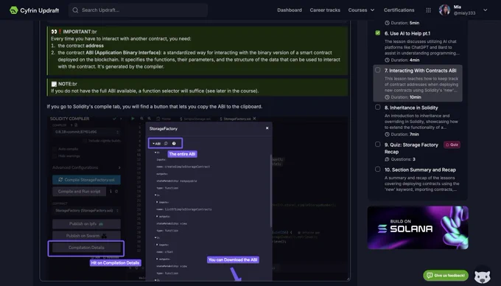Check lesson 9 Quiz Storage Factory Recap

click(378, 144)
